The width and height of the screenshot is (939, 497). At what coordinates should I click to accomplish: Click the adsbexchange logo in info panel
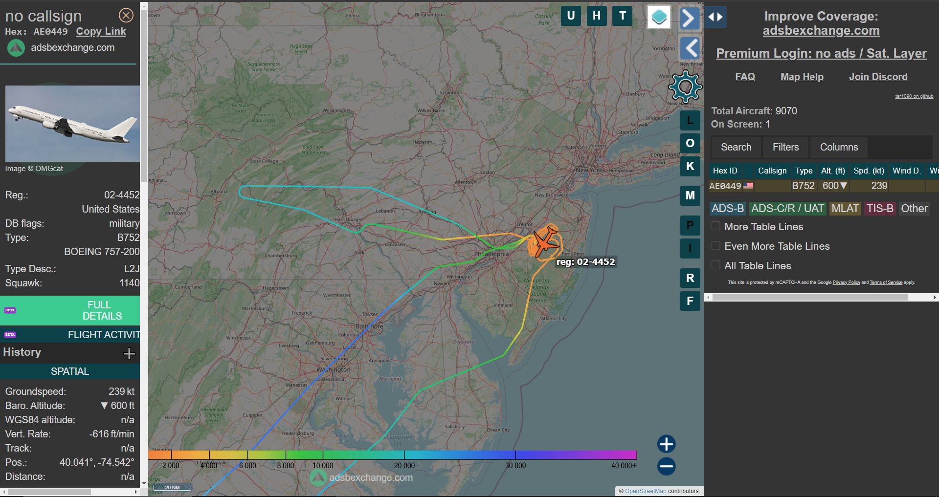pos(16,48)
